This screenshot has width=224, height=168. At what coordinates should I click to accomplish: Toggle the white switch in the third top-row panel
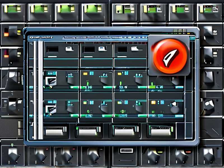coord(135,49)
